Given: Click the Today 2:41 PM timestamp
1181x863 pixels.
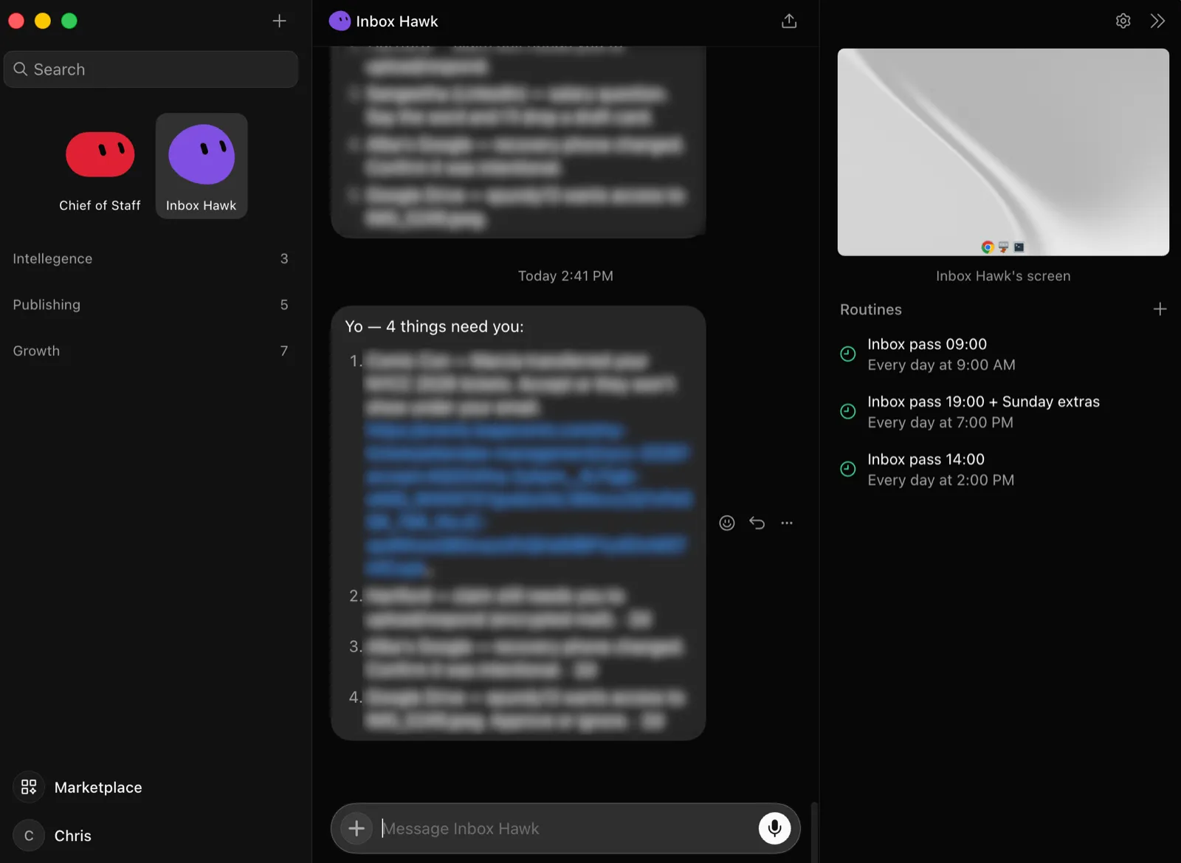Looking at the screenshot, I should (x=565, y=275).
